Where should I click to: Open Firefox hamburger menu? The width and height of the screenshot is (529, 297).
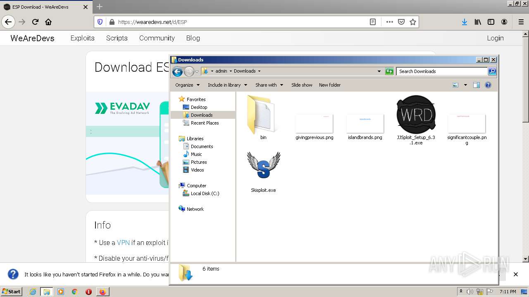coord(521,22)
